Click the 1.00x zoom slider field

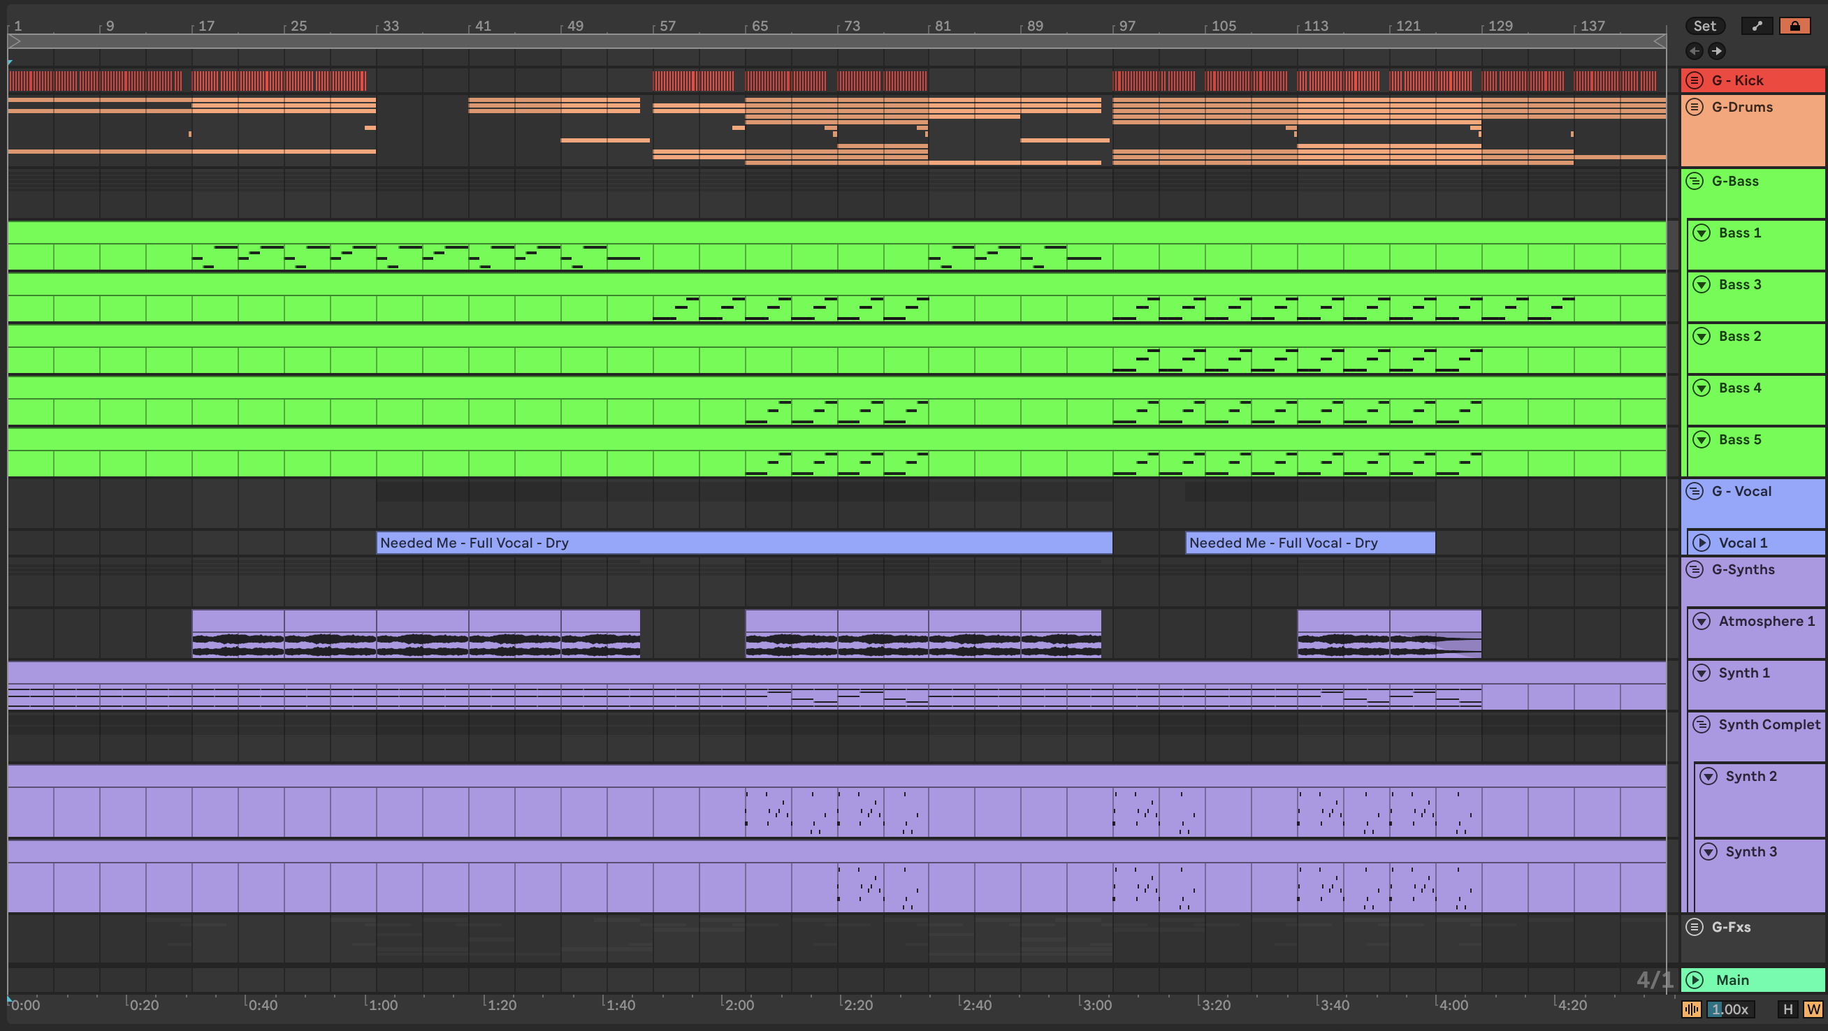coord(1730,1009)
